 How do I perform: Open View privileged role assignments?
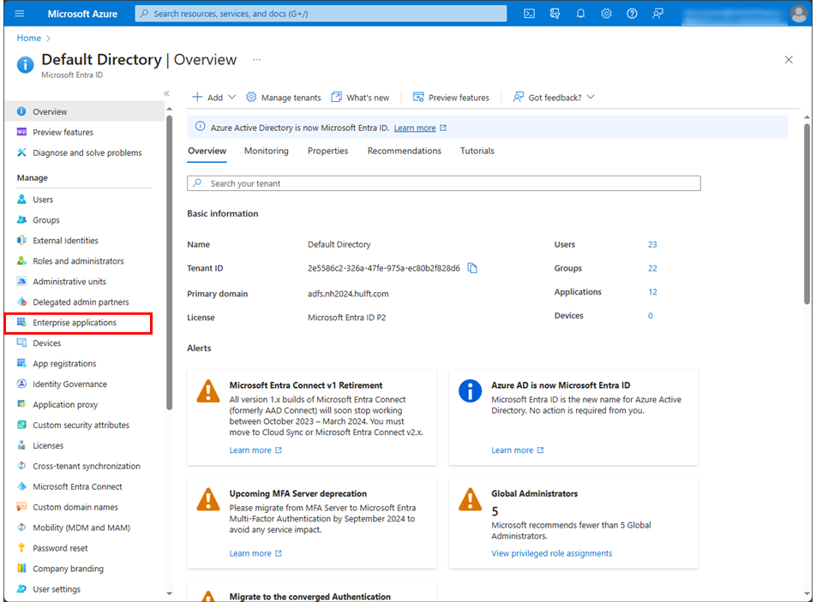pos(552,553)
